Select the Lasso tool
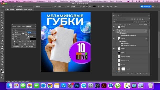The height and width of the screenshot is (90, 160). point(2,17)
